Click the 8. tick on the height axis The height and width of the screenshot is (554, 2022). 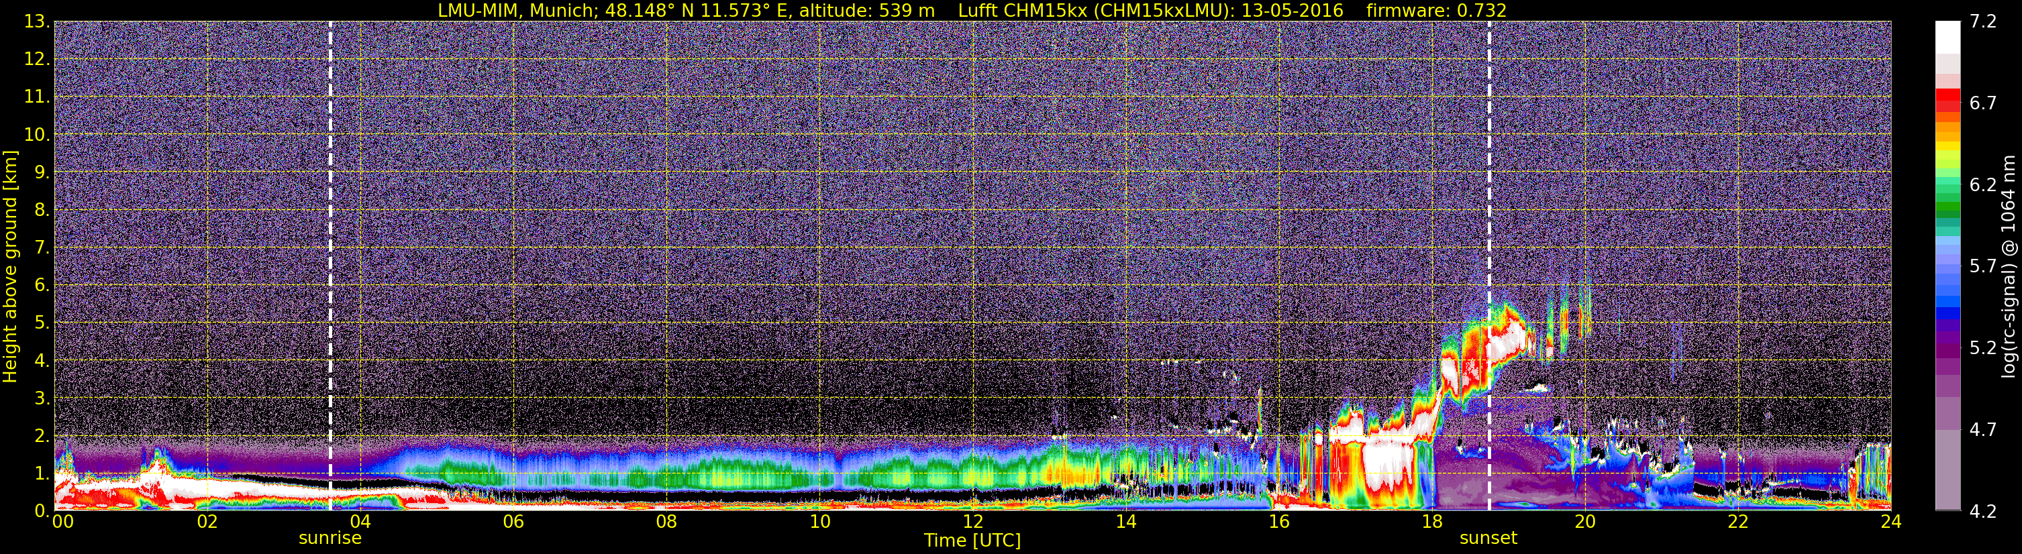(42, 209)
